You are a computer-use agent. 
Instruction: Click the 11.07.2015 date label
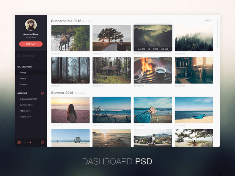pos(139,125)
